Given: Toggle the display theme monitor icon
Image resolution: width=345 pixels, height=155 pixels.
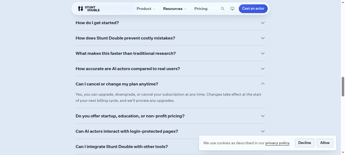Looking at the screenshot, I should tap(232, 9).
